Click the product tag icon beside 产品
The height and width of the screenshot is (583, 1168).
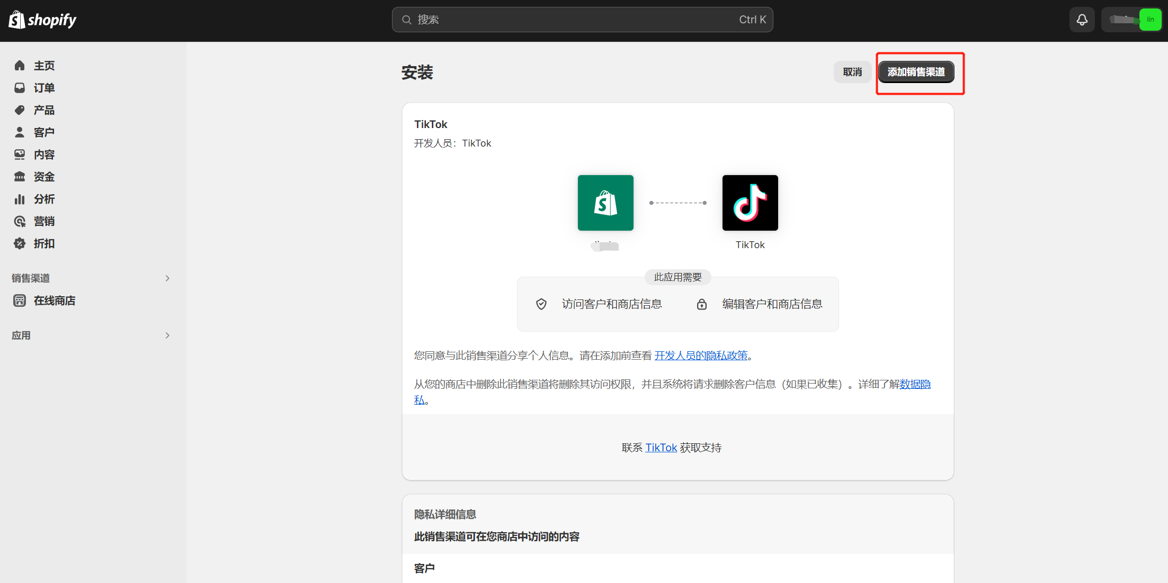pos(20,110)
